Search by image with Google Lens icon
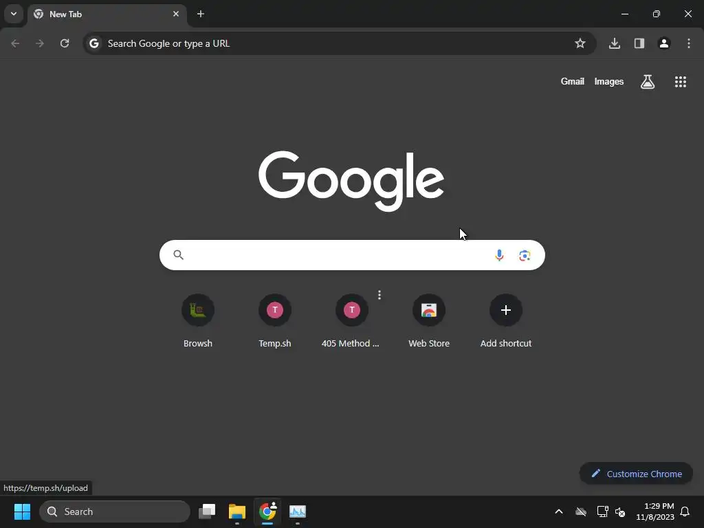The image size is (704, 528). (525, 256)
